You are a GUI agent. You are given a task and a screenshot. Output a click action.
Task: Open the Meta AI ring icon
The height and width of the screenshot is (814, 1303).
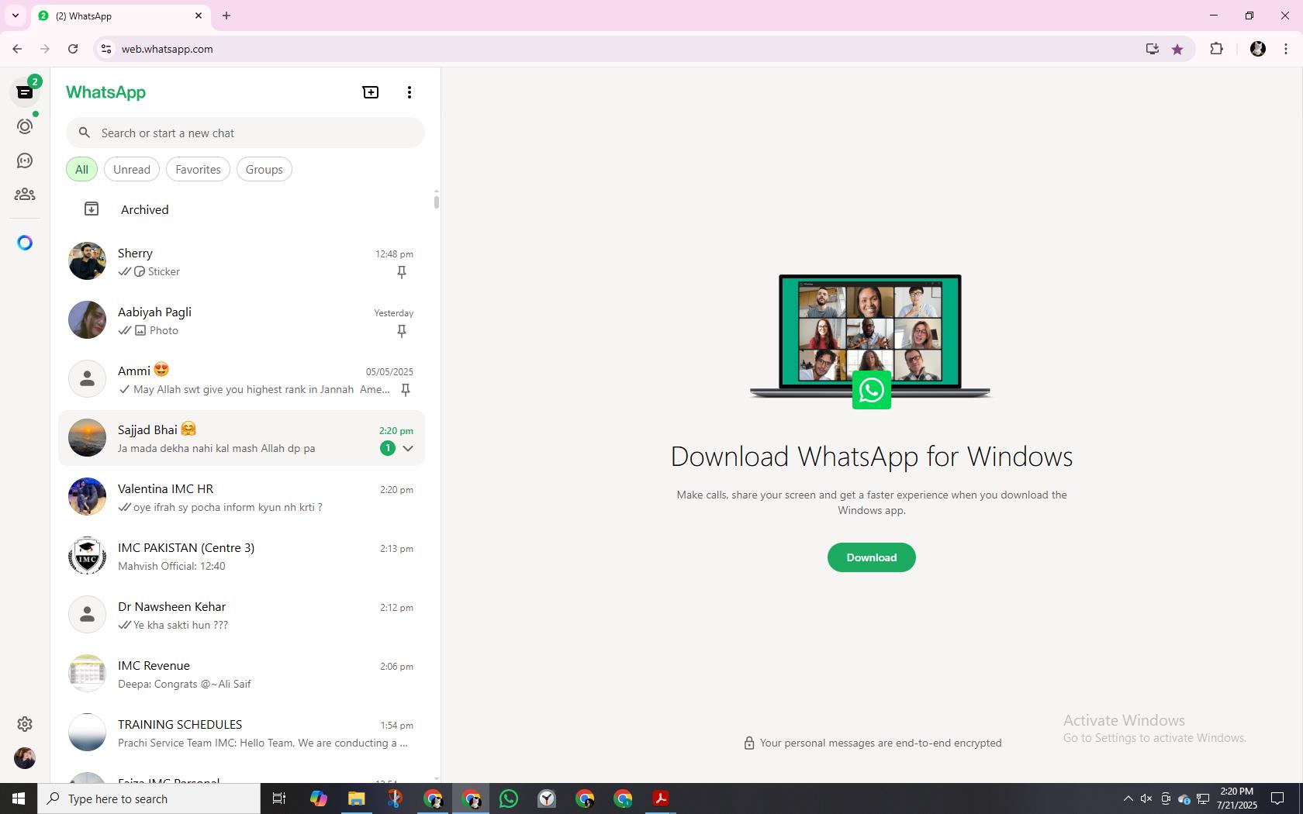click(x=25, y=243)
